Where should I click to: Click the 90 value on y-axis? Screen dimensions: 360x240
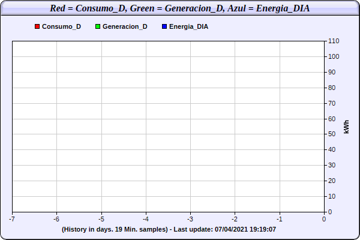pos(332,72)
